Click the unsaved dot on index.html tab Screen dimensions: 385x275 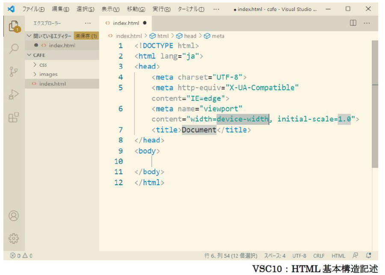(145, 23)
